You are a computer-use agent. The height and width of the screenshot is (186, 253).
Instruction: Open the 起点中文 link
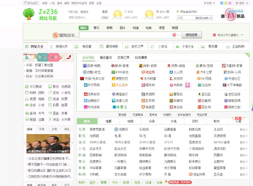click(x=95, y=149)
